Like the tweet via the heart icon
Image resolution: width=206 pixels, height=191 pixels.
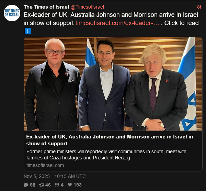point(70,185)
